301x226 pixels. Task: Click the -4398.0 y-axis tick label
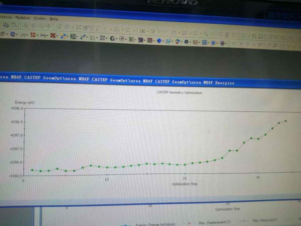(16, 162)
